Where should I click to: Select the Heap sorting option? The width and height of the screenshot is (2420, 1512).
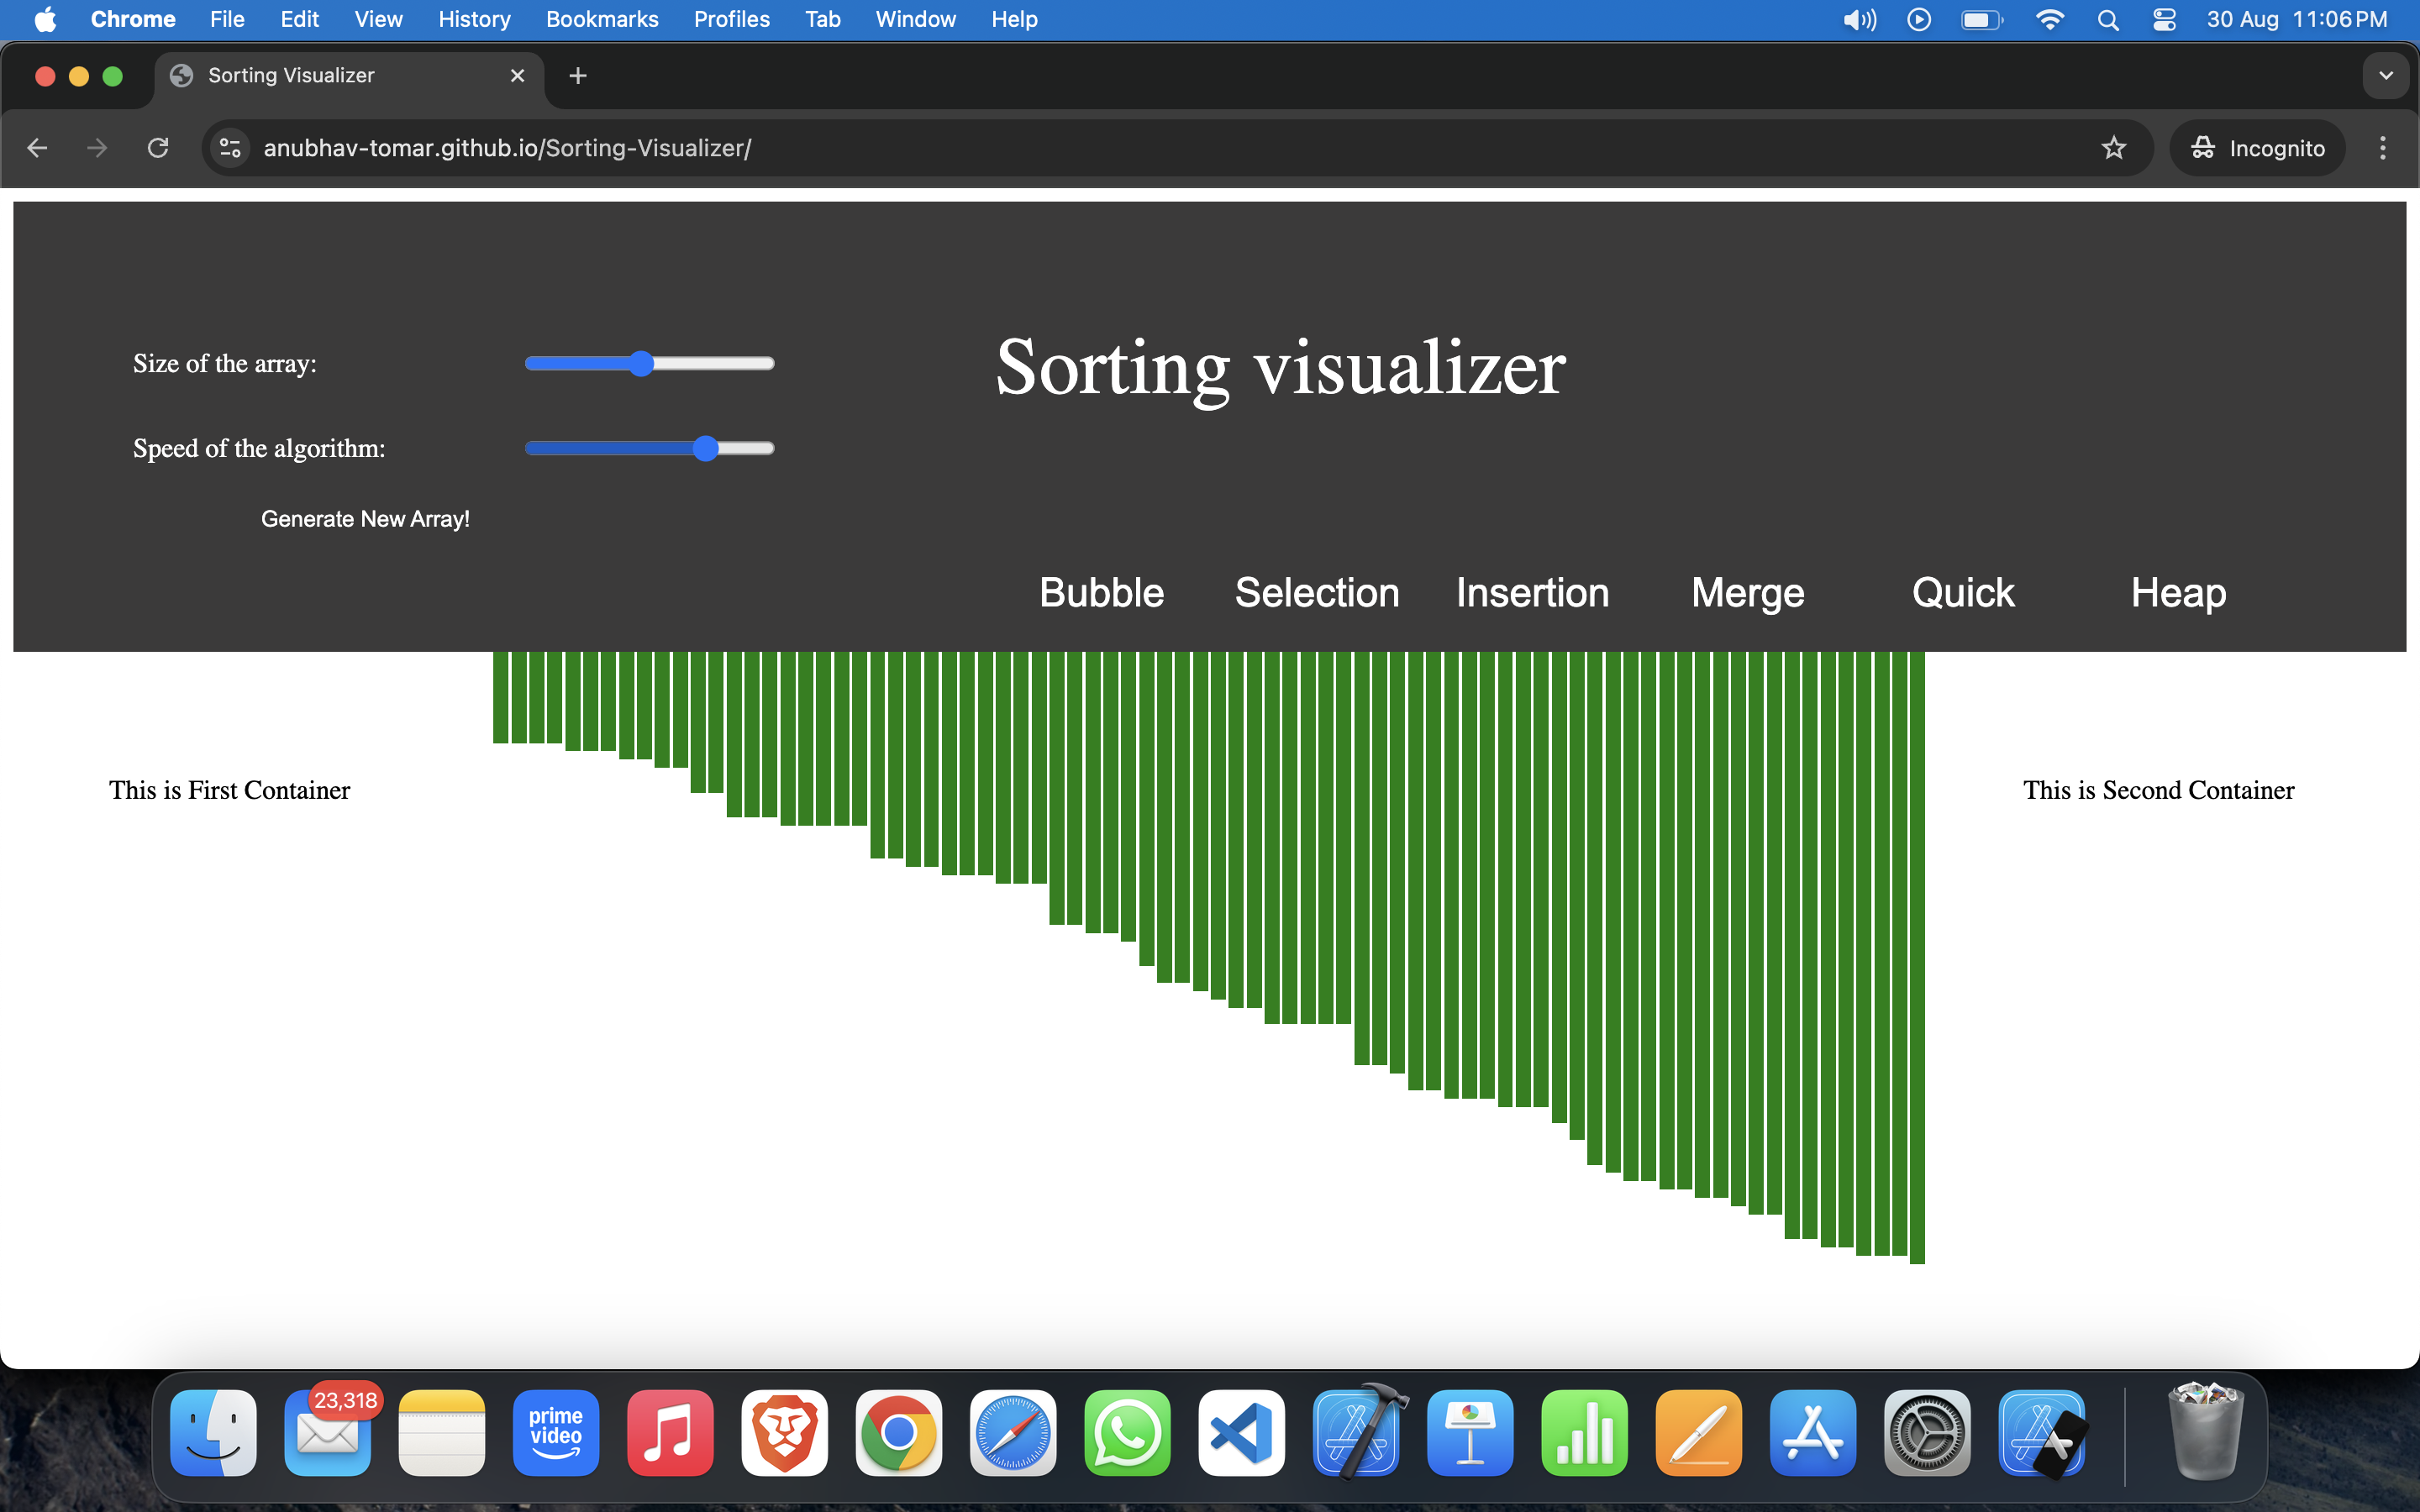click(x=2177, y=592)
